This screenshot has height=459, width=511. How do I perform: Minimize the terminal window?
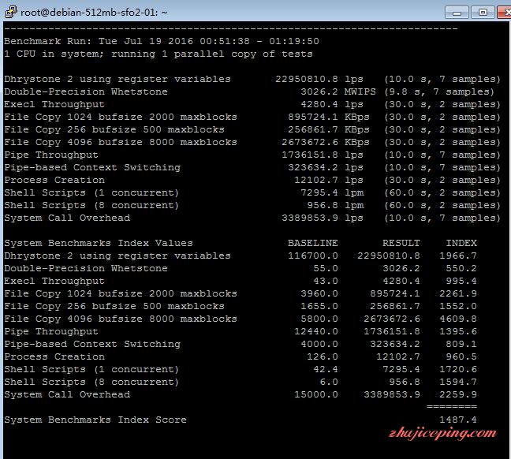pyautogui.click(x=457, y=13)
